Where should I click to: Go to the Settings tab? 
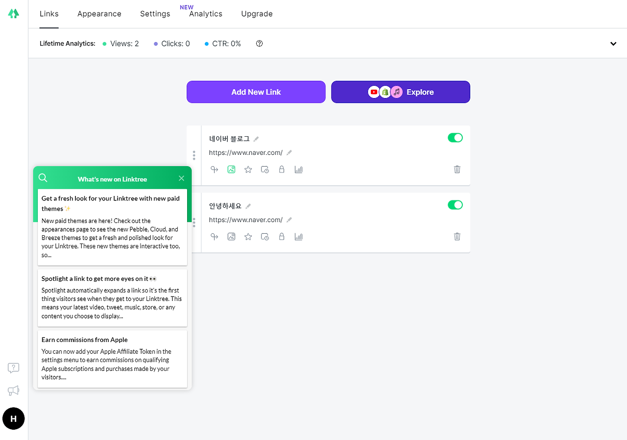(x=155, y=14)
